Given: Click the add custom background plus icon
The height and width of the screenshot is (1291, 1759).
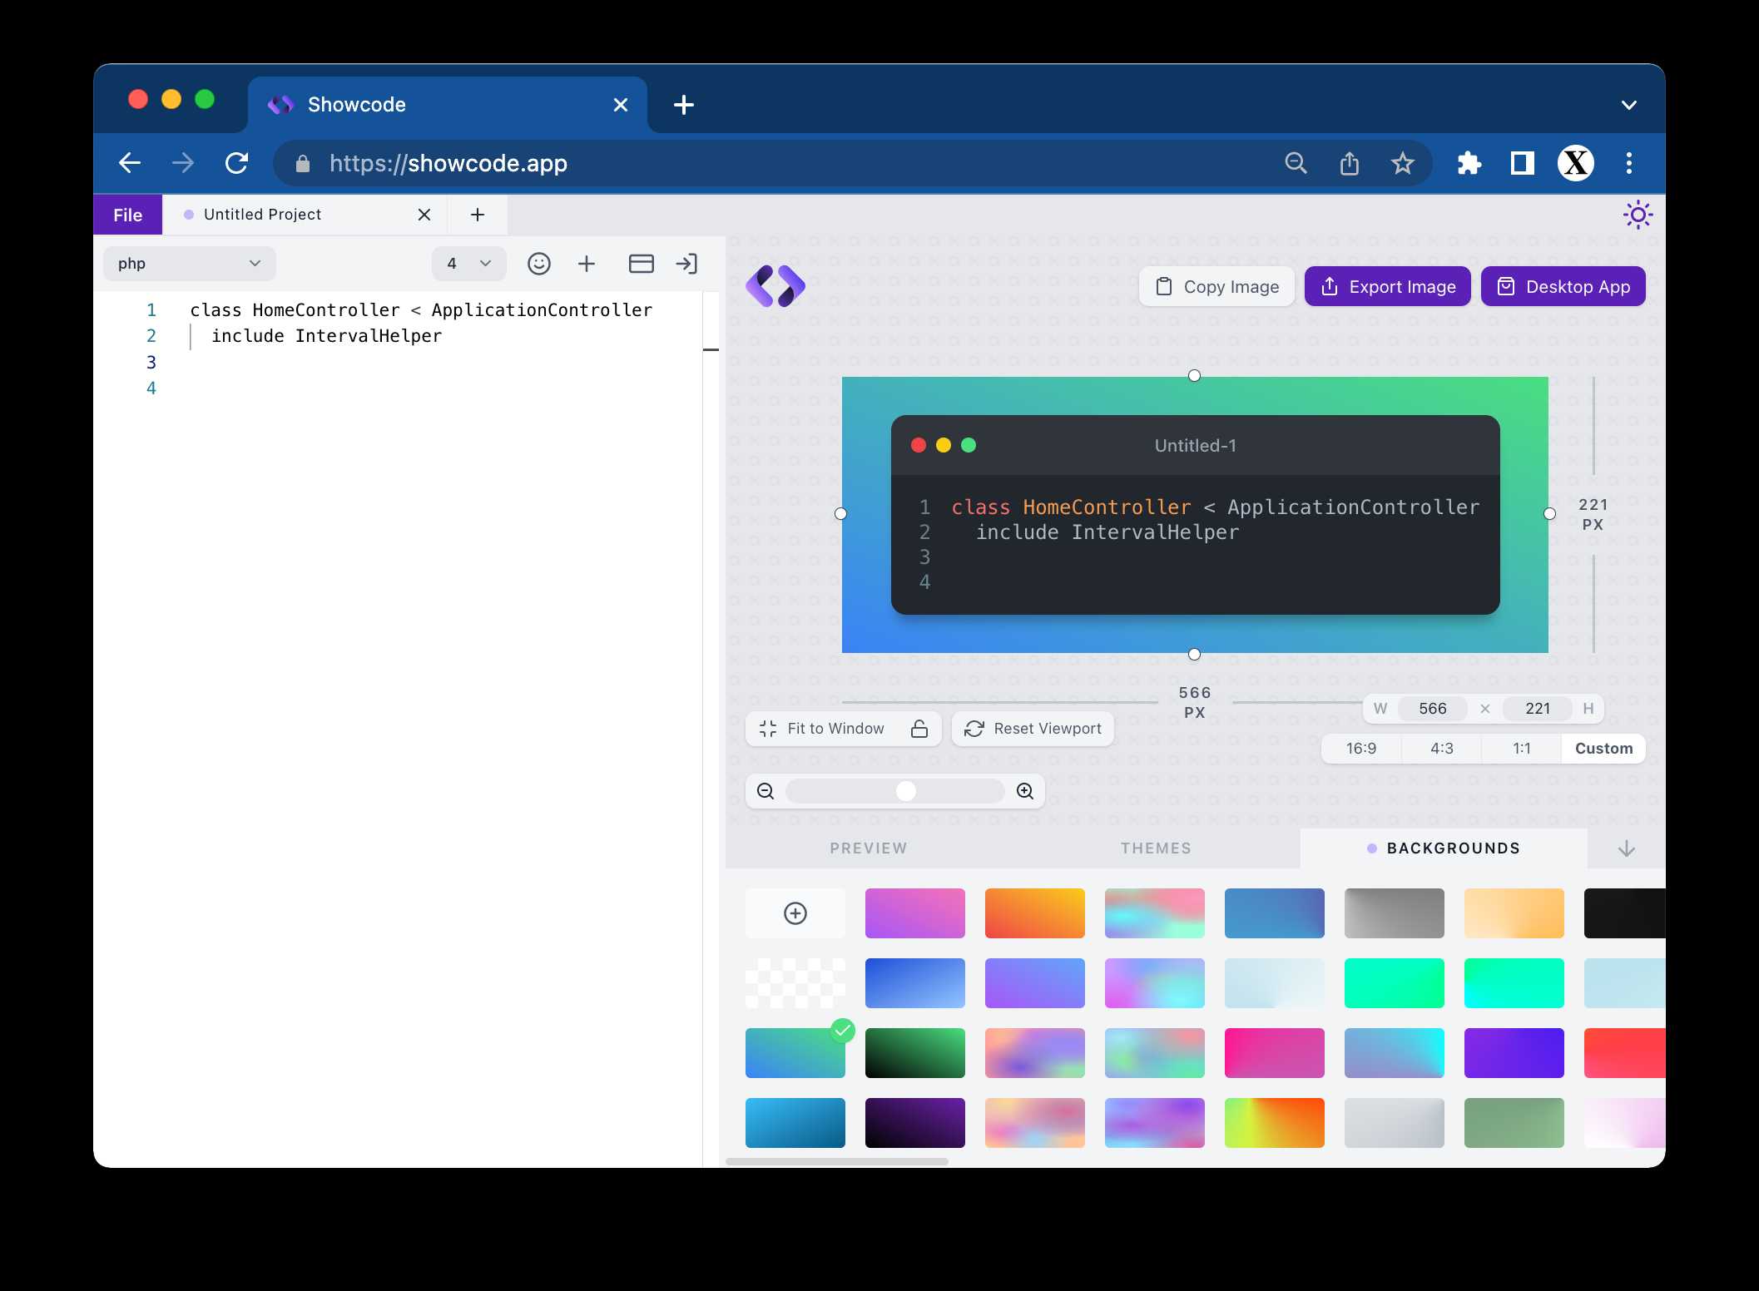Looking at the screenshot, I should [795, 913].
